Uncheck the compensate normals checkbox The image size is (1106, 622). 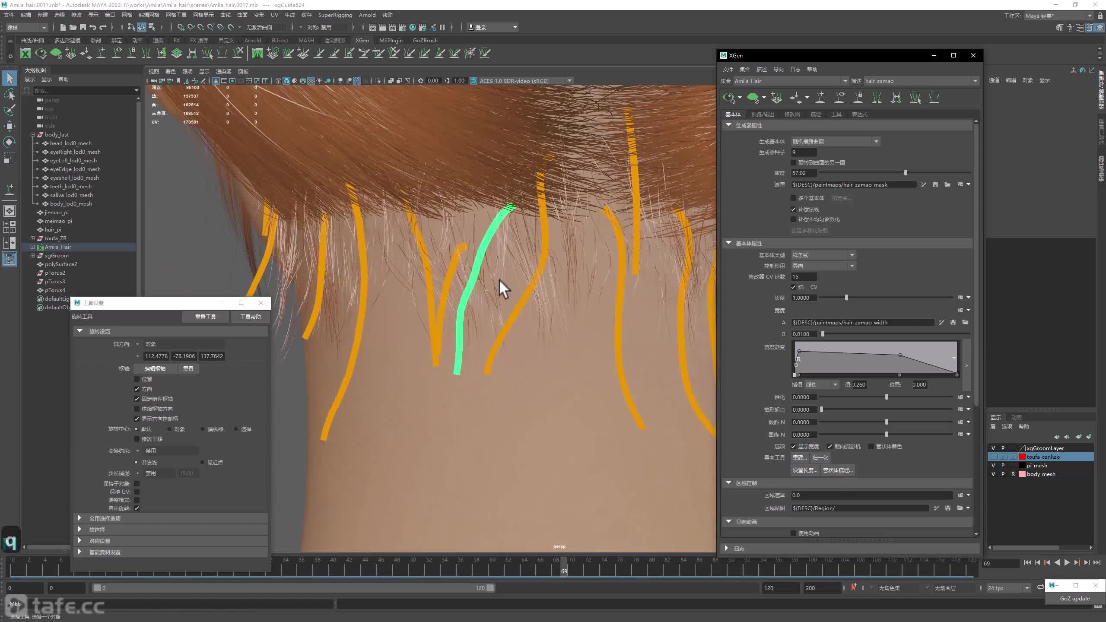point(793,209)
